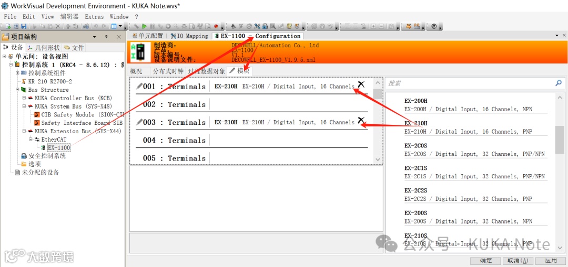Click the Undo arrow toolbar icon
The width and height of the screenshot is (568, 267).
[96, 26]
